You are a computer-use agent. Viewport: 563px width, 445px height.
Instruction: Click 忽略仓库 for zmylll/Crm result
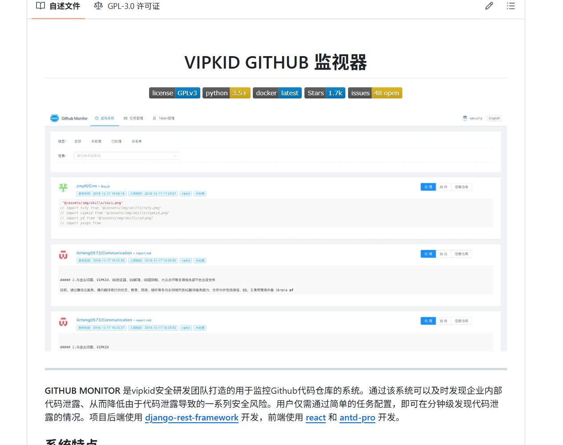[462, 187]
